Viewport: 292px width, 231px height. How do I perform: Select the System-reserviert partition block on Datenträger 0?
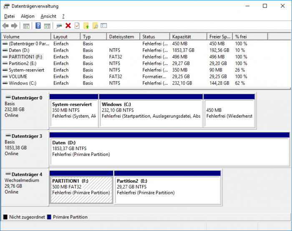[x=74, y=111]
